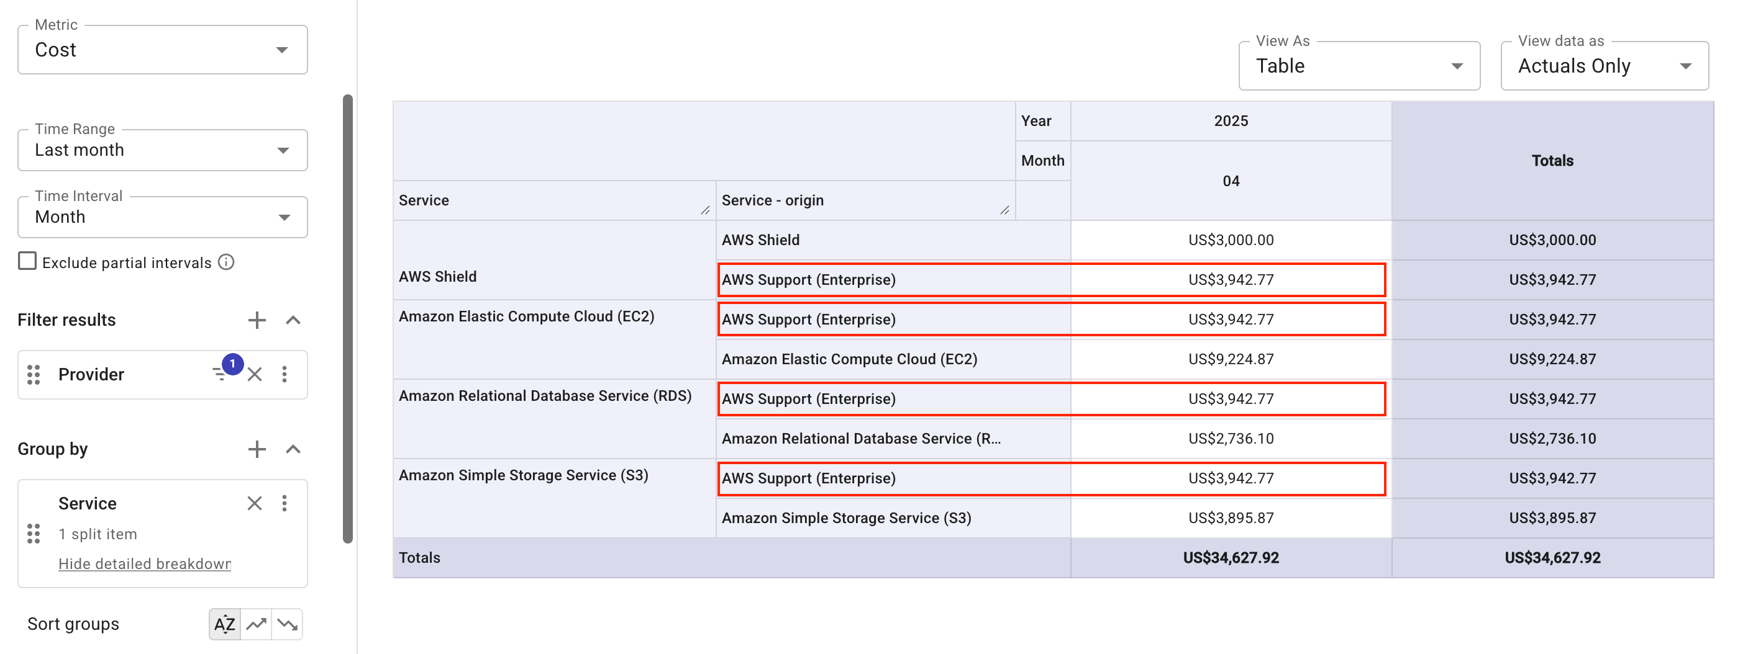
Task: Collapse the Group by section
Action: tap(293, 449)
